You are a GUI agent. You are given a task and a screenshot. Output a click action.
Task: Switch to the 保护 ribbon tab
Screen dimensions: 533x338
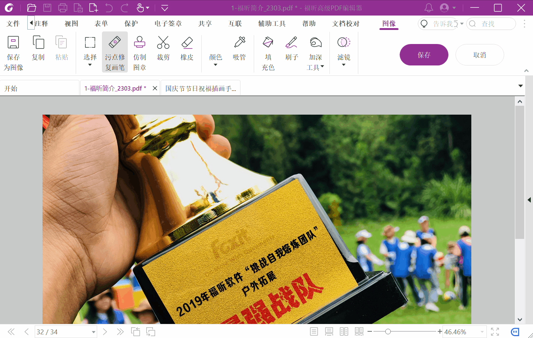131,24
